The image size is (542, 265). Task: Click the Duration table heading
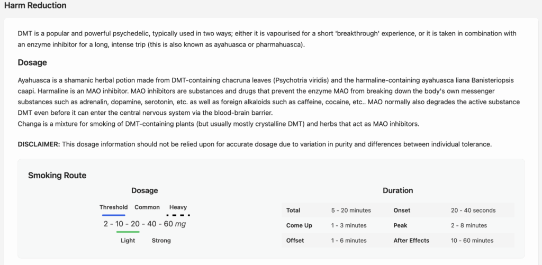pos(398,190)
